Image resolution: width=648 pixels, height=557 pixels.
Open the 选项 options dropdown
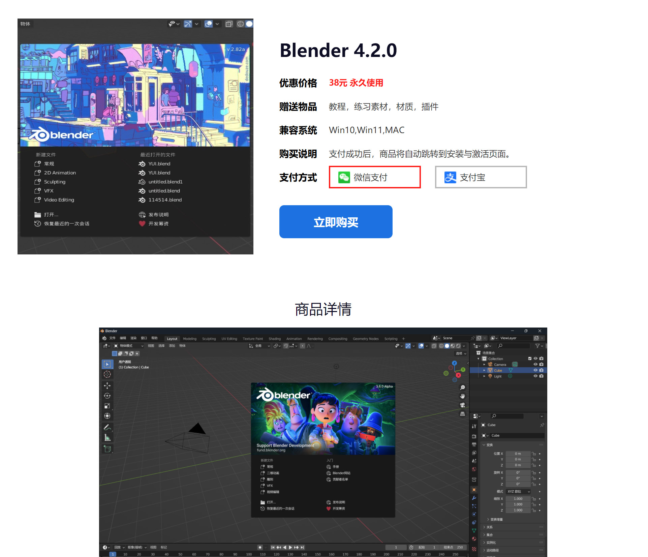(461, 353)
